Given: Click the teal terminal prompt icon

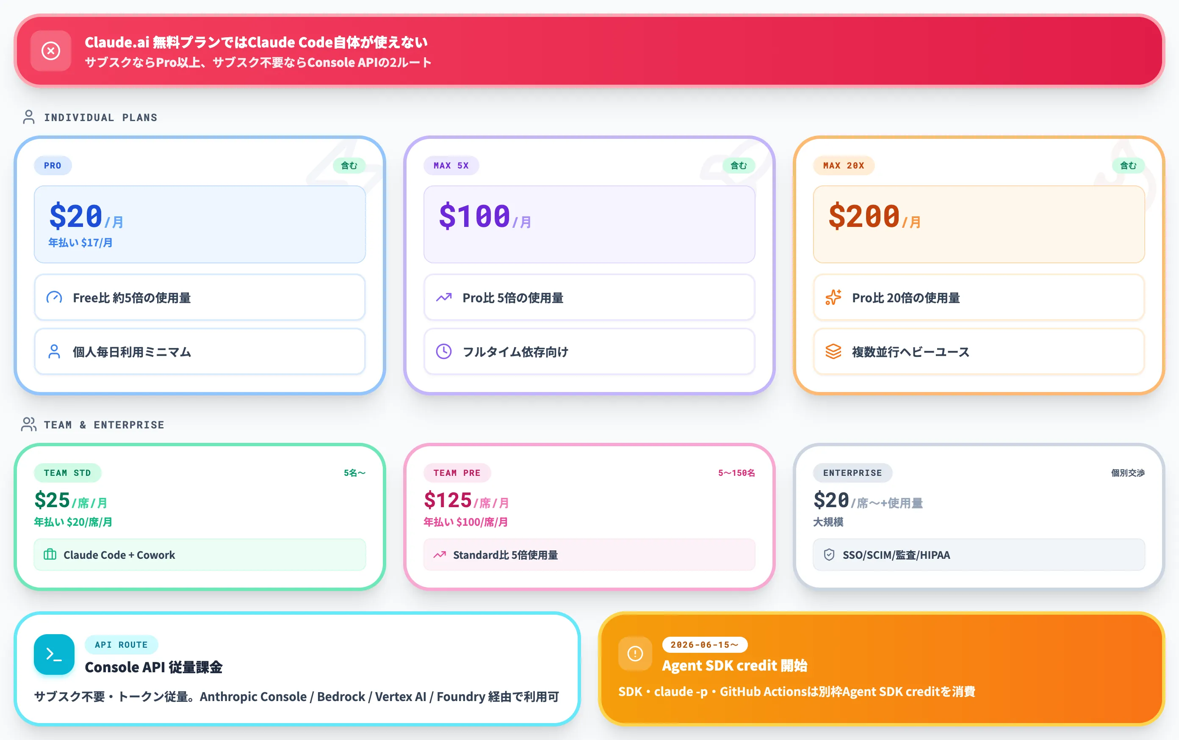Looking at the screenshot, I should (54, 654).
